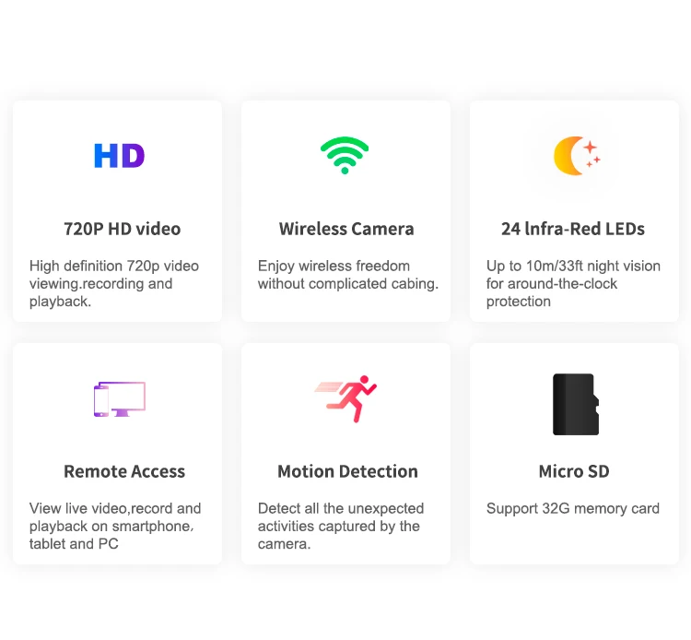Select the Remote Access heading
691x640 pixels.
[x=124, y=471]
